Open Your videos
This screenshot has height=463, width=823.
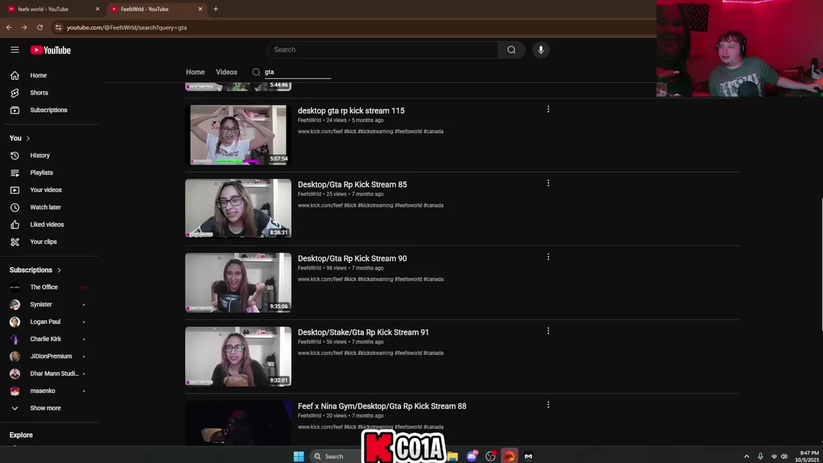click(x=50, y=190)
